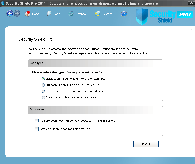Open help with the question mark icon
Image resolution: width=195 pixels, height=164 pixels.
click(124, 14)
